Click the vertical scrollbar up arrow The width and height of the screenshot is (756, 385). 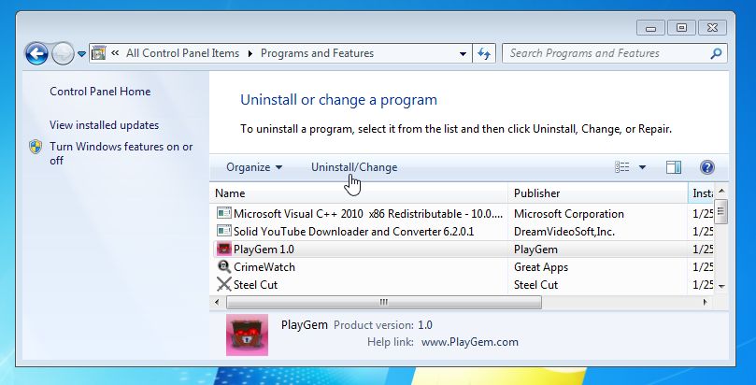click(721, 192)
